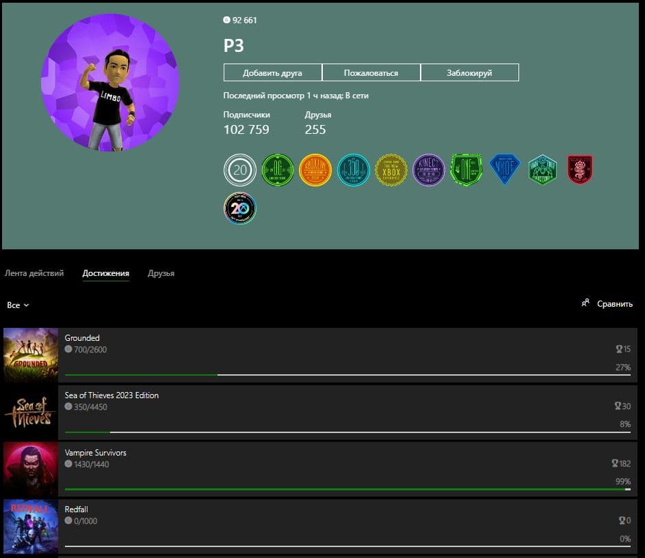Click the Grounded 27% progress bar

347,375
